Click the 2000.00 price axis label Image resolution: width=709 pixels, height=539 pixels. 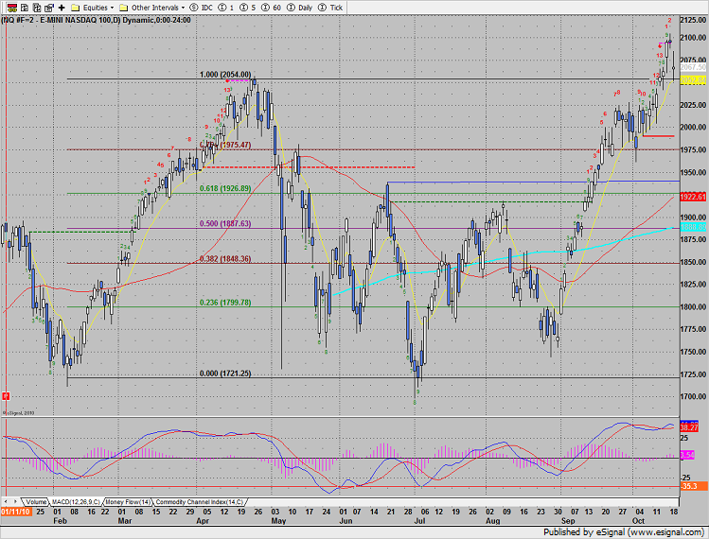[x=693, y=128]
